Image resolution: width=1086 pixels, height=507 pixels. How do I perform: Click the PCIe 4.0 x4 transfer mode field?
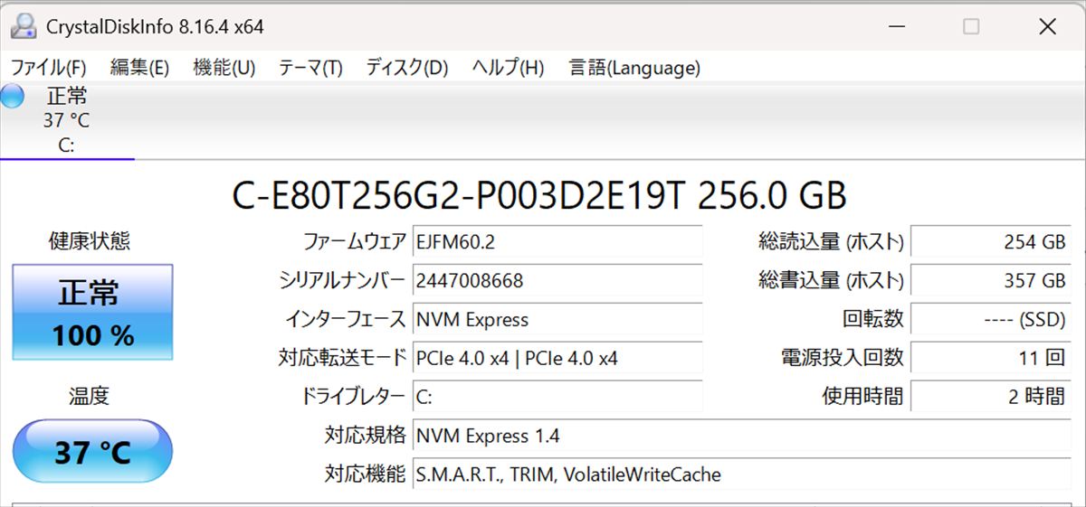[x=557, y=359]
